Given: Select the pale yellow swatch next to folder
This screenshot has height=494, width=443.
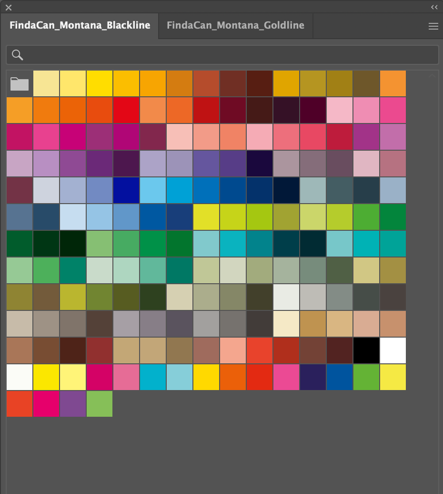Looking at the screenshot, I should [x=46, y=84].
